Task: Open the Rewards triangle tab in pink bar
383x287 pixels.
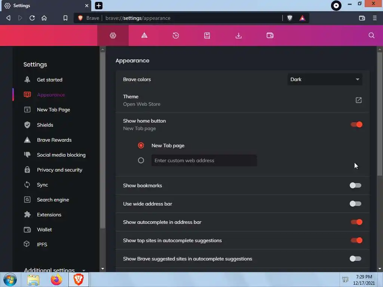Action: click(144, 36)
